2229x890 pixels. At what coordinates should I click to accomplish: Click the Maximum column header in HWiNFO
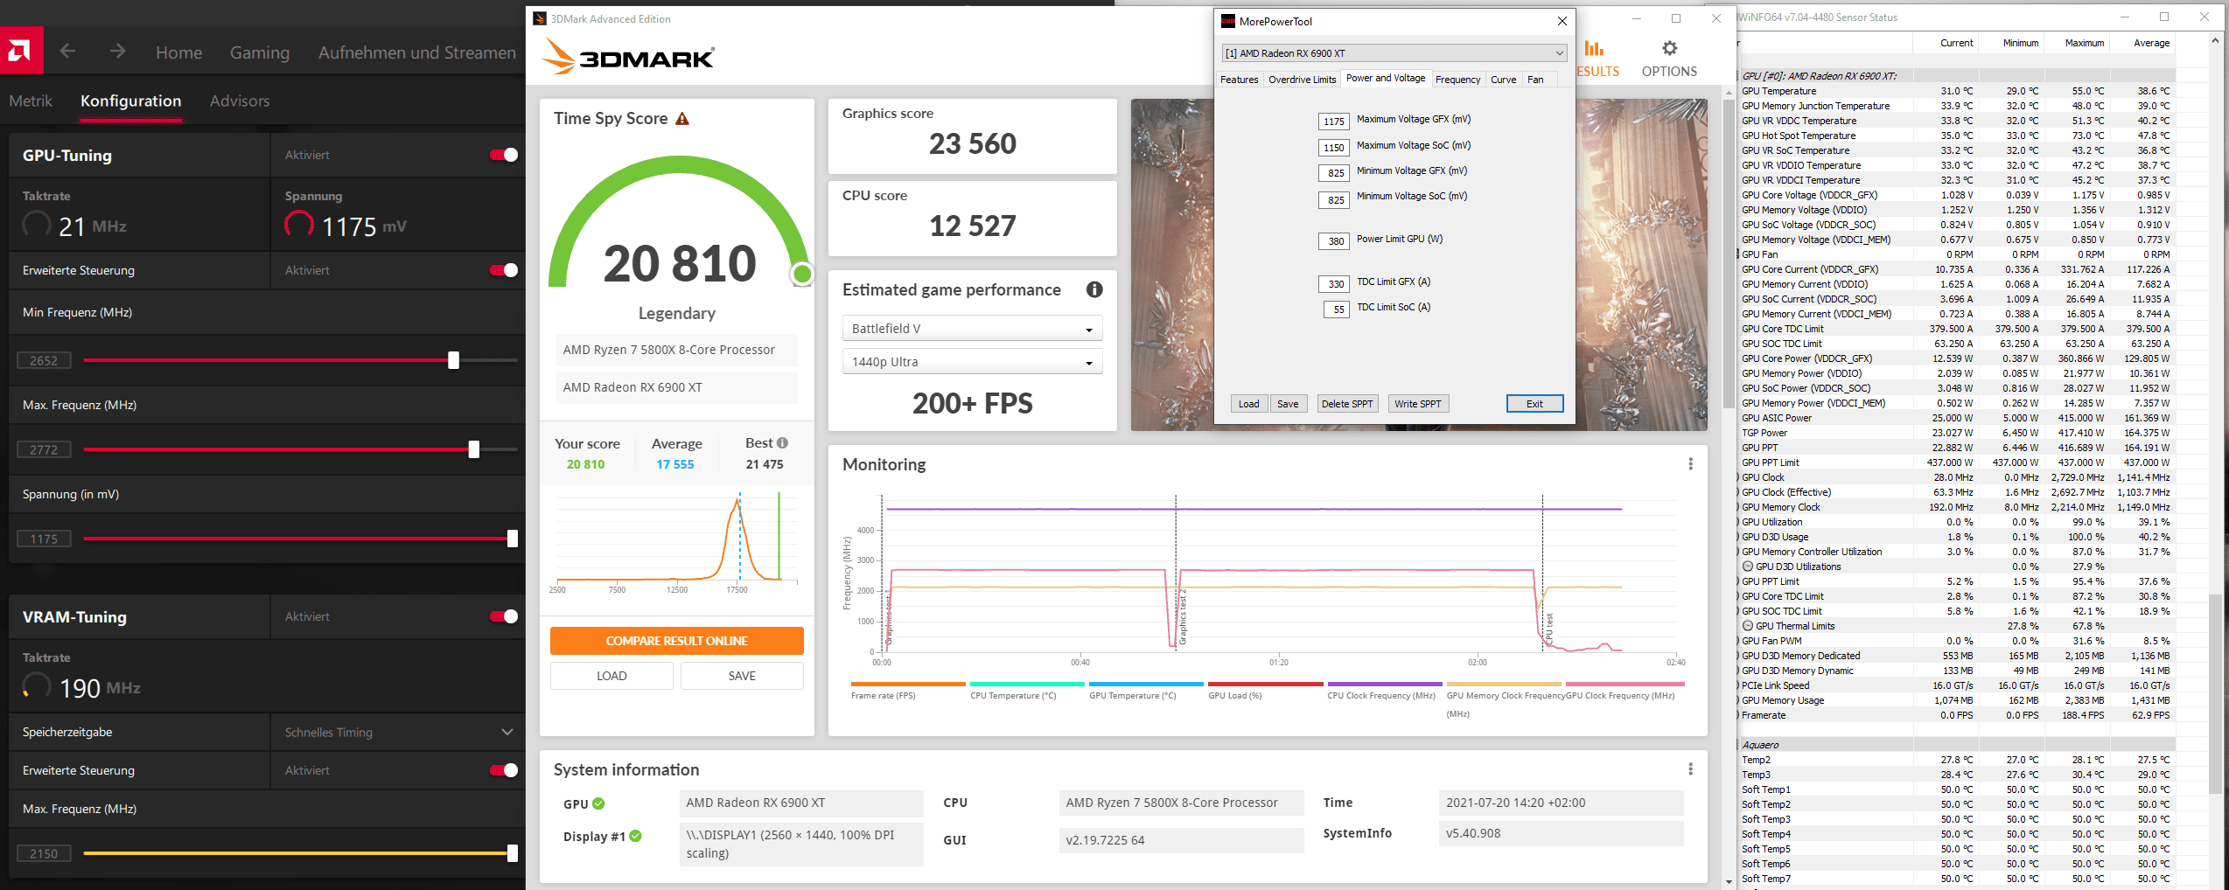[x=2085, y=43]
